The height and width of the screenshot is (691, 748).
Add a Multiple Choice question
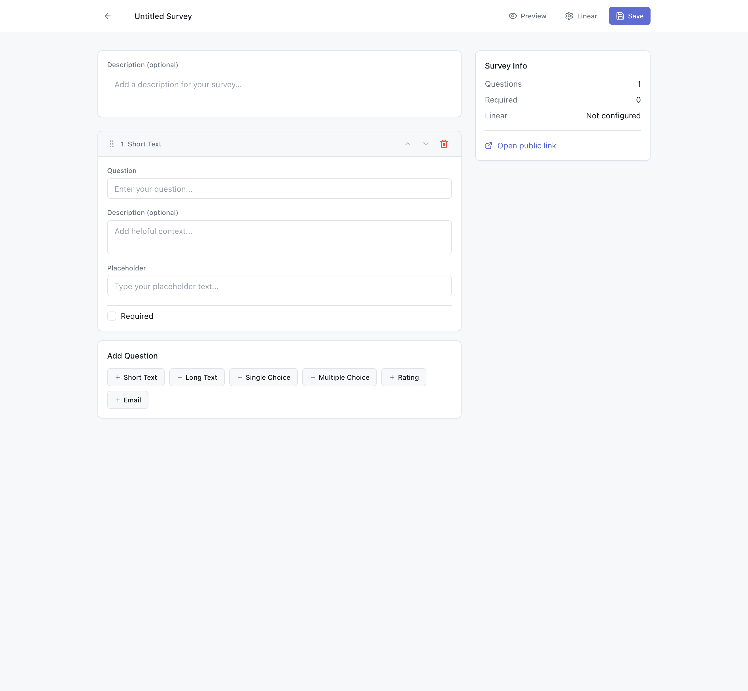[x=339, y=377]
